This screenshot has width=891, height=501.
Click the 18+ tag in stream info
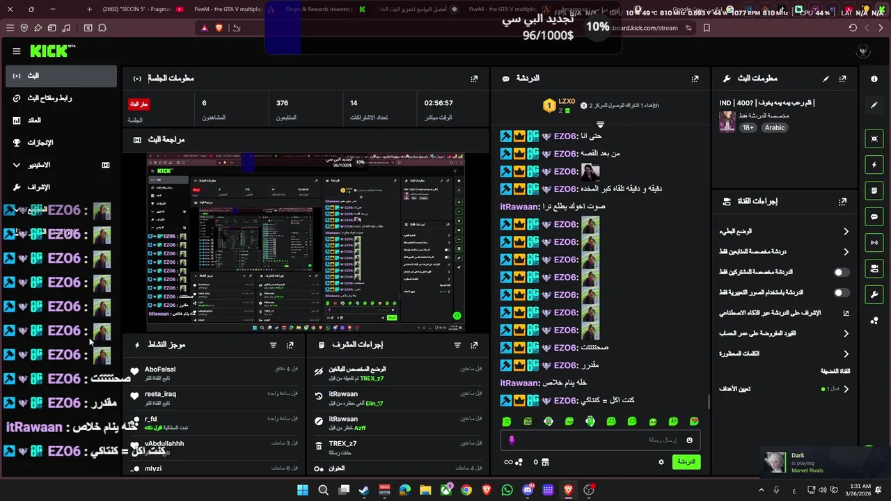pyautogui.click(x=748, y=127)
